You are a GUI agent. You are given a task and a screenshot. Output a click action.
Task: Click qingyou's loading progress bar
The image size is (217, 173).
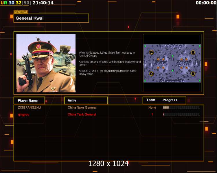click(x=182, y=114)
